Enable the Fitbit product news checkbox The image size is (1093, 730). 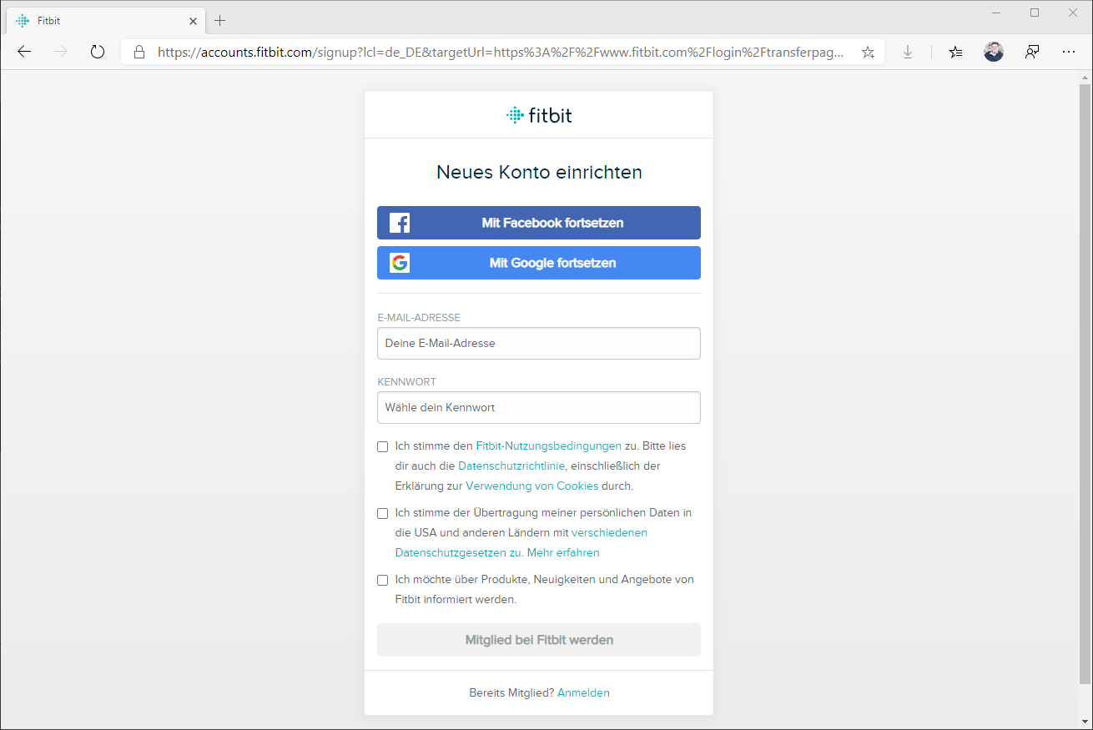(x=383, y=580)
